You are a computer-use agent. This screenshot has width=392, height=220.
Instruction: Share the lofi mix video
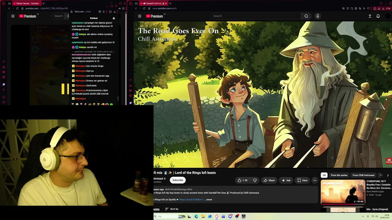(269, 181)
